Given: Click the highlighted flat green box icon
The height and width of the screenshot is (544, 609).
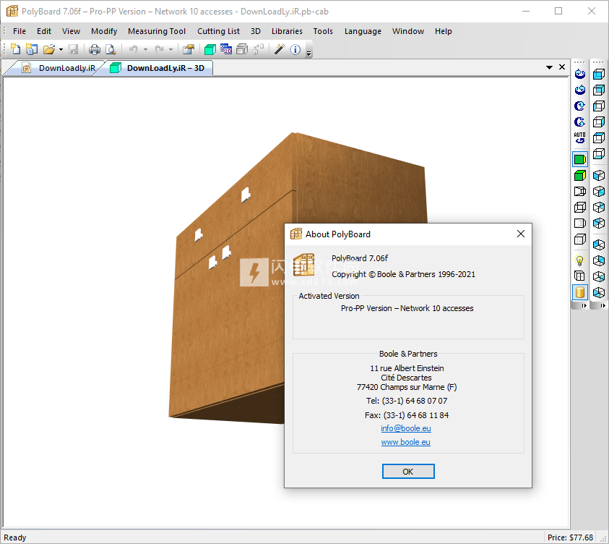Looking at the screenshot, I should click(580, 159).
